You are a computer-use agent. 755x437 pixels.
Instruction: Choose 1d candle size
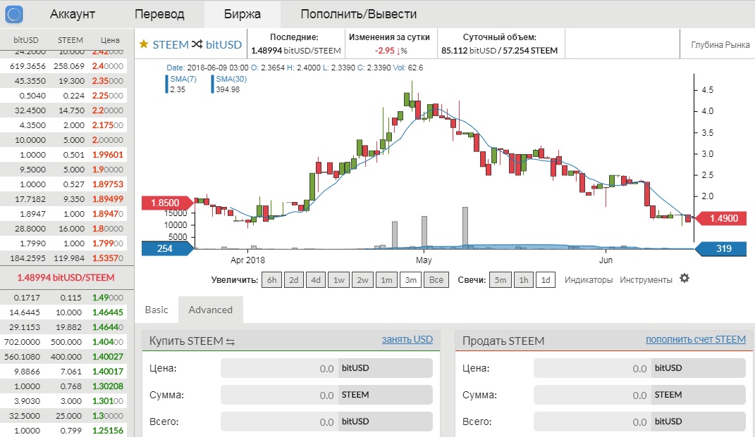(546, 280)
